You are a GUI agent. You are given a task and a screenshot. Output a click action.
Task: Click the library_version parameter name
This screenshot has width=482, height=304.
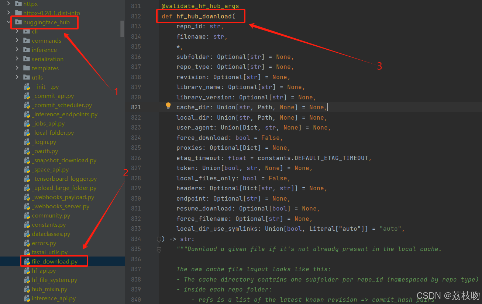pyautogui.click(x=204, y=98)
